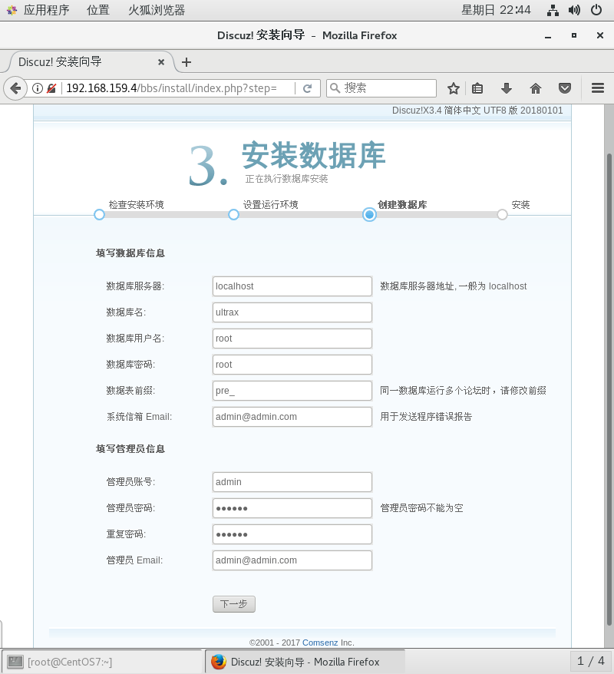The image size is (614, 674).
Task: Focus the 重复密码 password field
Action: [x=292, y=534]
